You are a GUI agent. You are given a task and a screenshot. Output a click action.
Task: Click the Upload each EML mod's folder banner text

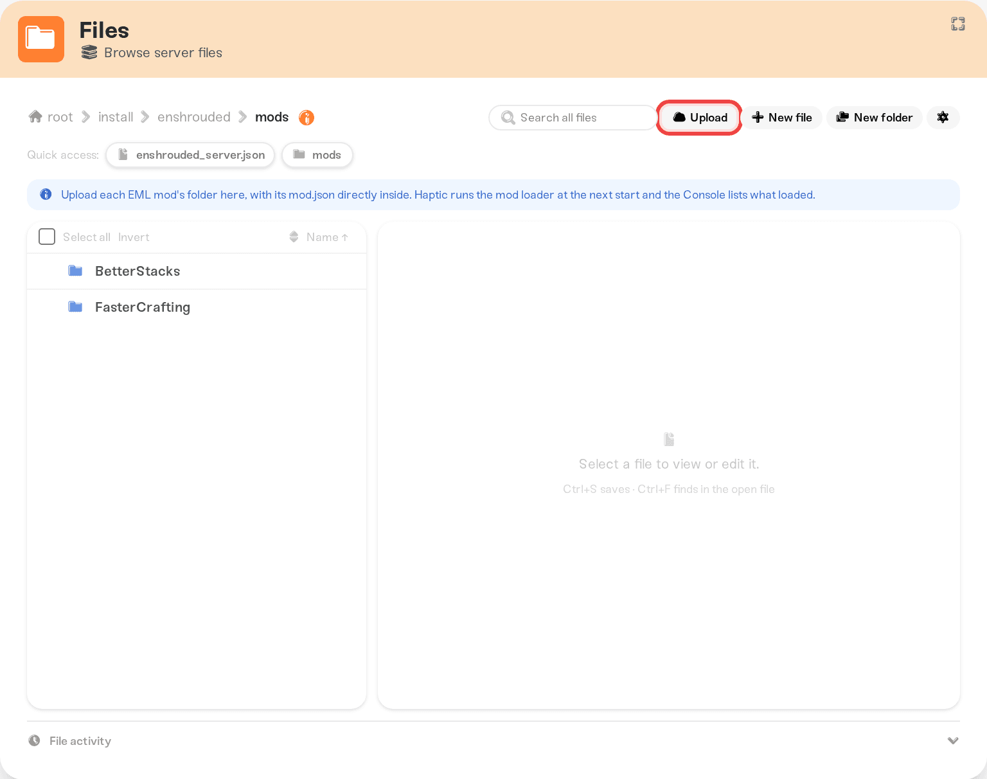tap(438, 195)
